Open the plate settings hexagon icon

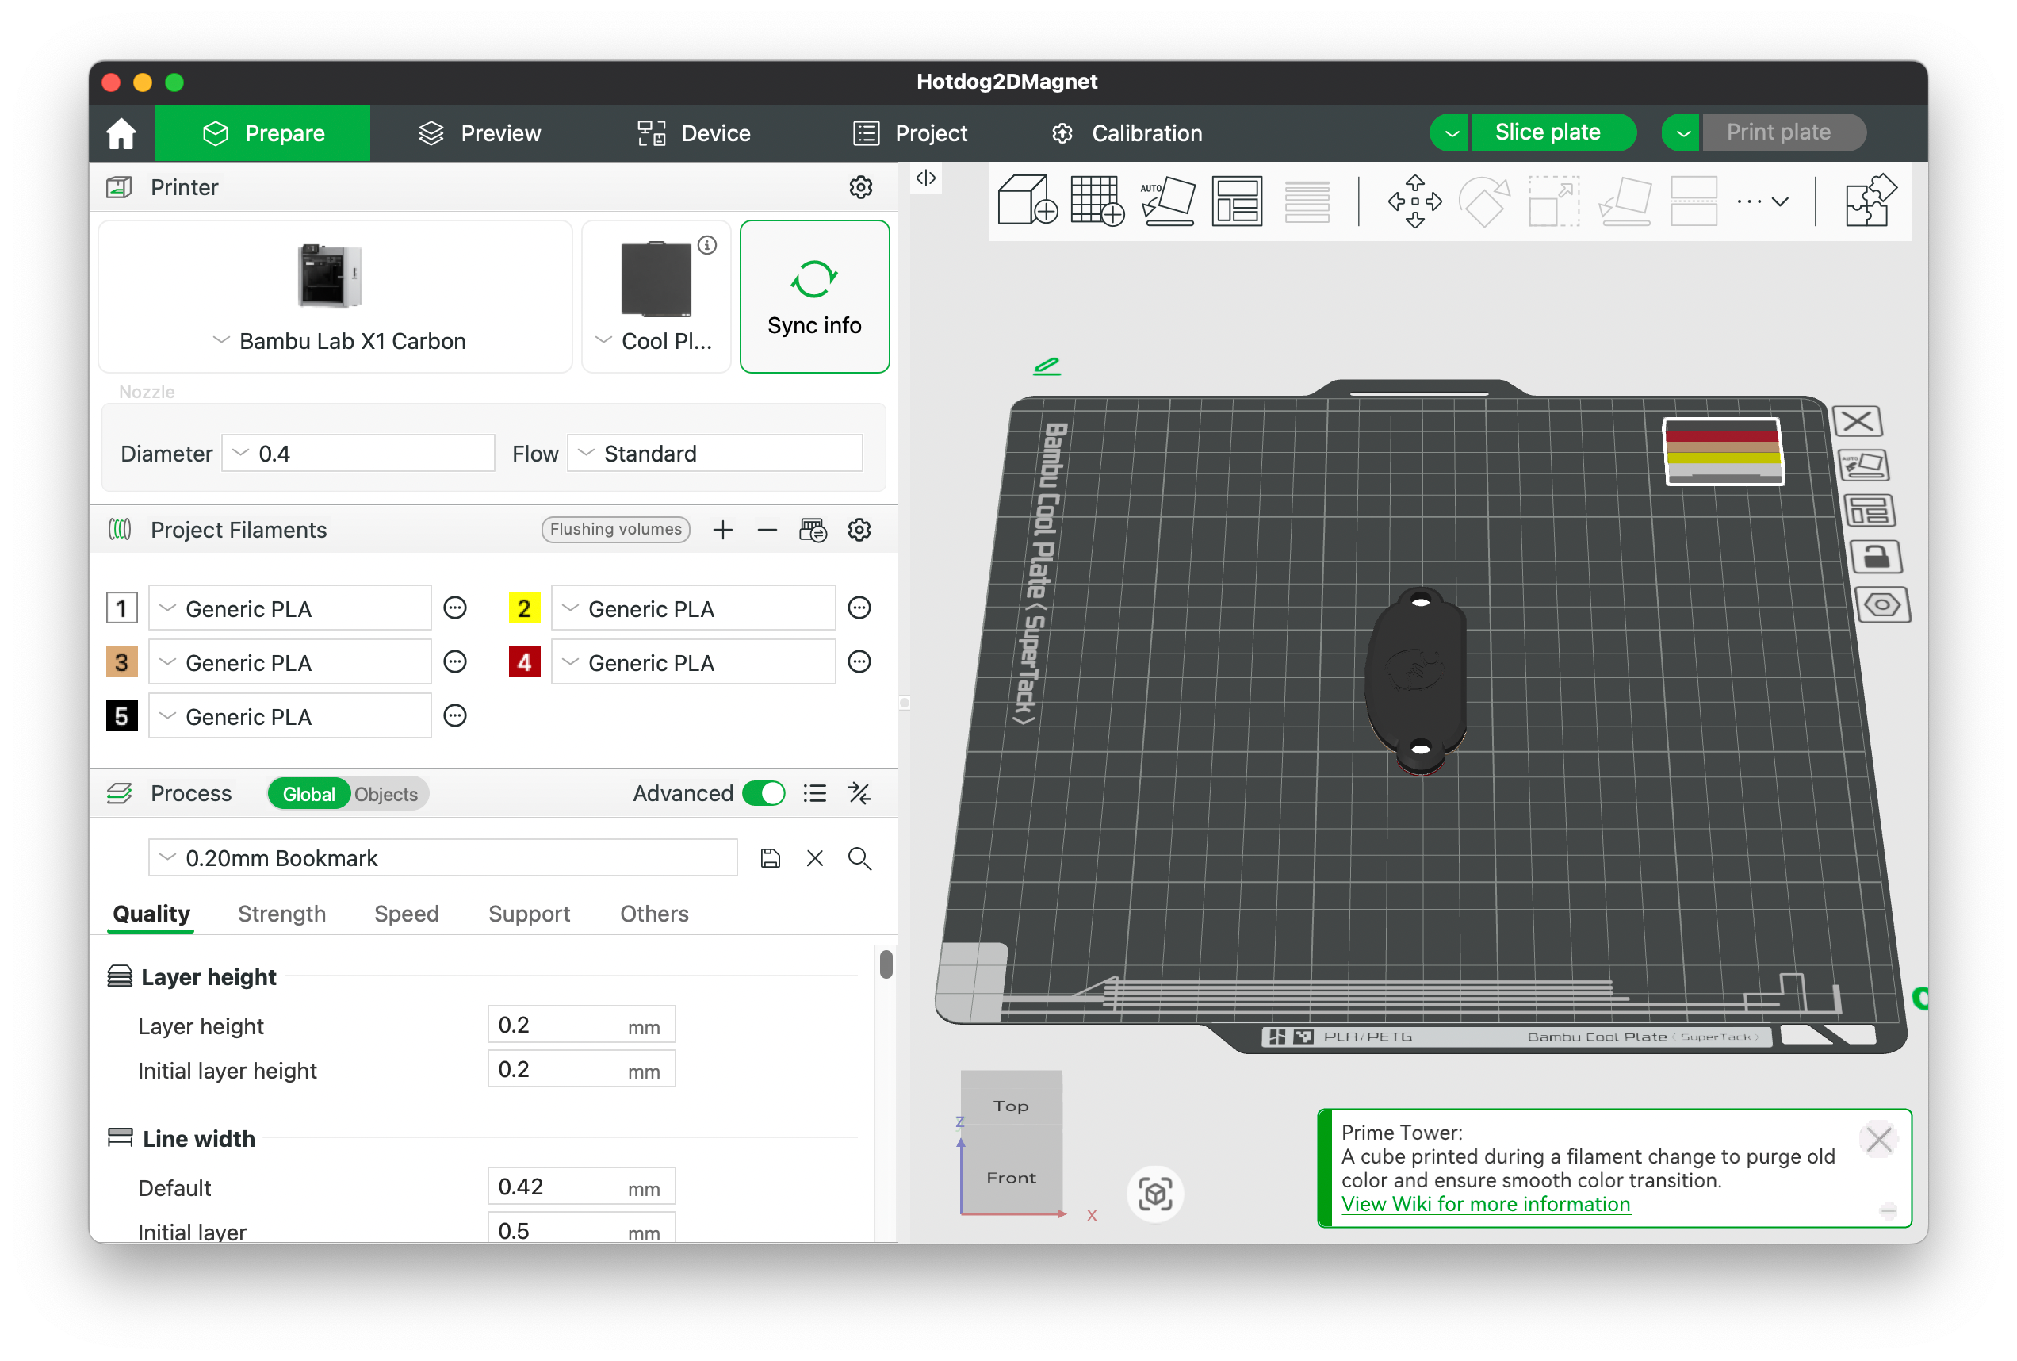pyautogui.click(x=1882, y=605)
